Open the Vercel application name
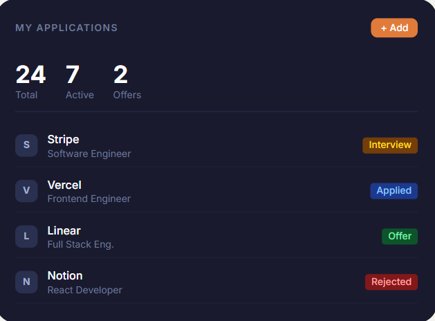 (x=64, y=185)
